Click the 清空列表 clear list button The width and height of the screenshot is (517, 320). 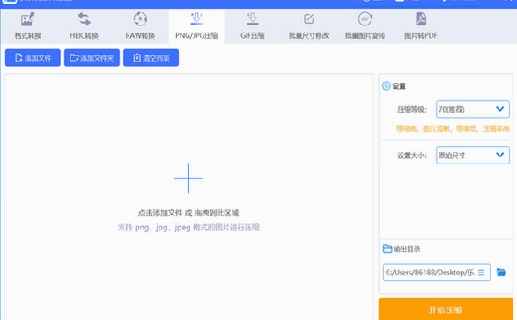(151, 58)
